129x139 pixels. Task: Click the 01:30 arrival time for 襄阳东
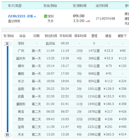(50, 104)
